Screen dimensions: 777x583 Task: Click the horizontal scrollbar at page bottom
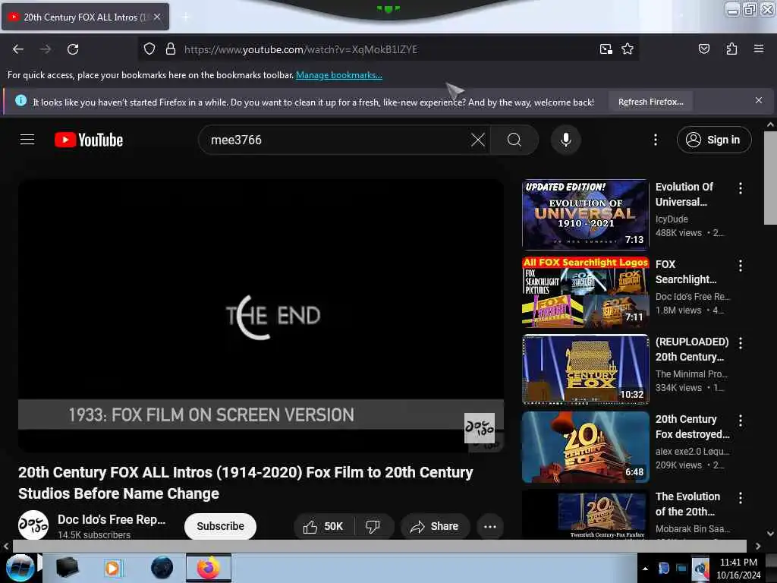click(379, 546)
